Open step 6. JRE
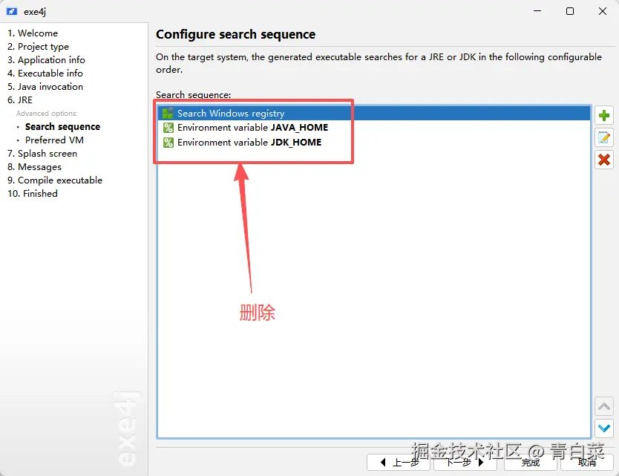619x476 pixels. pyautogui.click(x=20, y=100)
